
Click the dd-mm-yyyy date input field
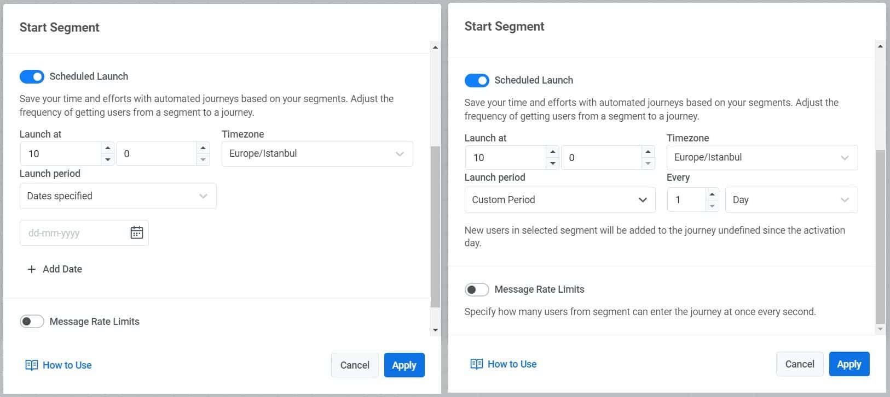(74, 233)
